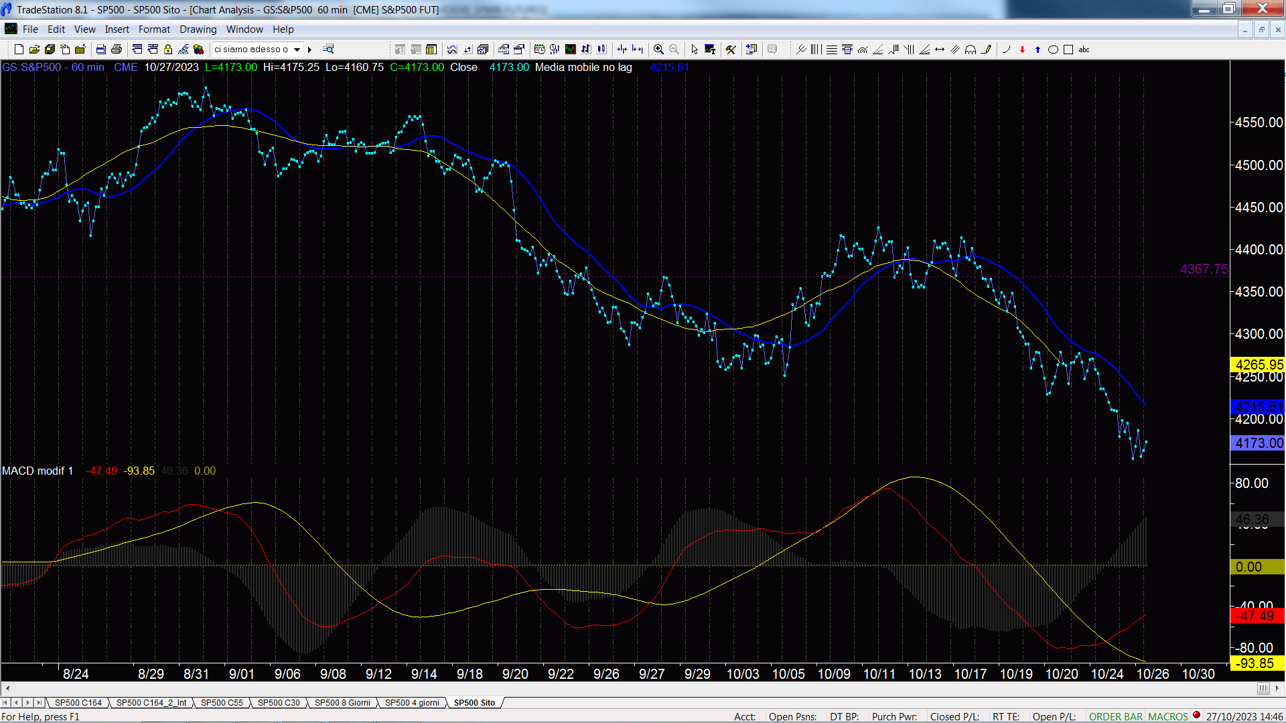Open the File menu
This screenshot has width=1286, height=723.
(30, 29)
